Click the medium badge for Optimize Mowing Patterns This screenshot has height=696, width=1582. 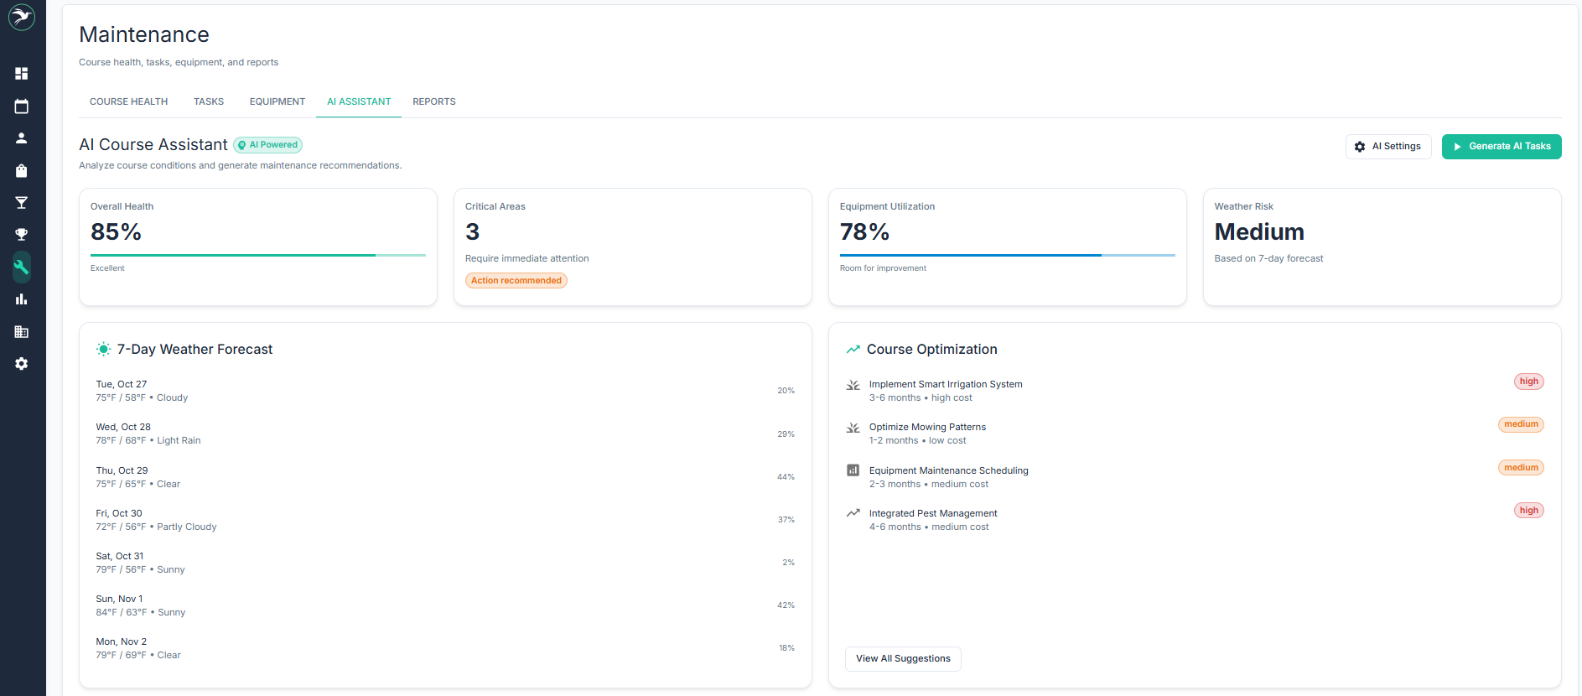coord(1521,424)
